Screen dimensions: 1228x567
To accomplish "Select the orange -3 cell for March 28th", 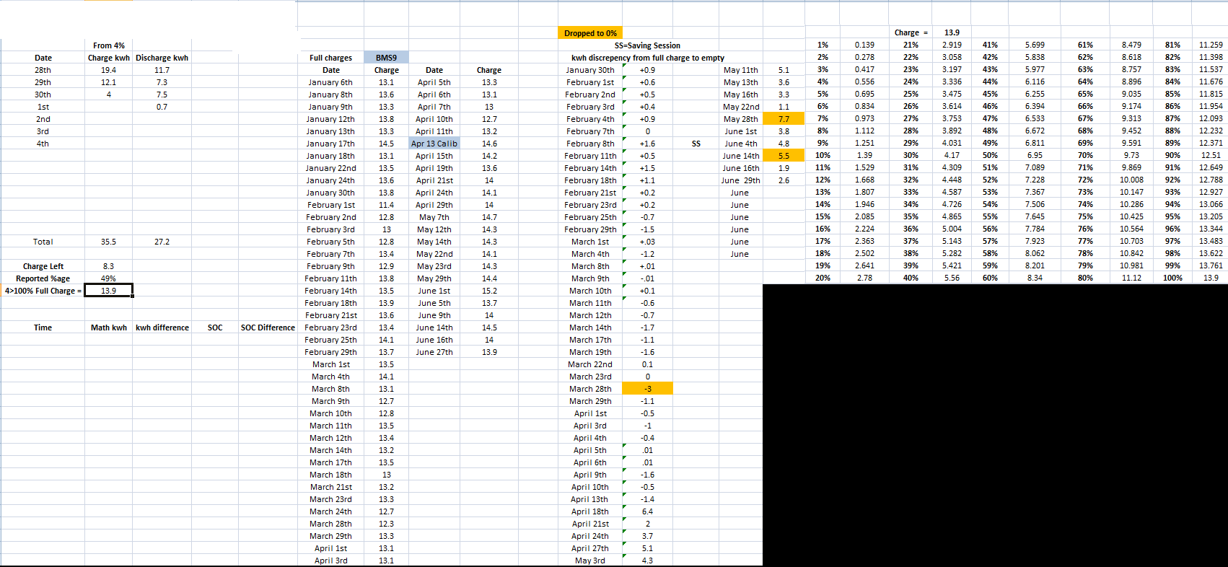I will pos(647,389).
